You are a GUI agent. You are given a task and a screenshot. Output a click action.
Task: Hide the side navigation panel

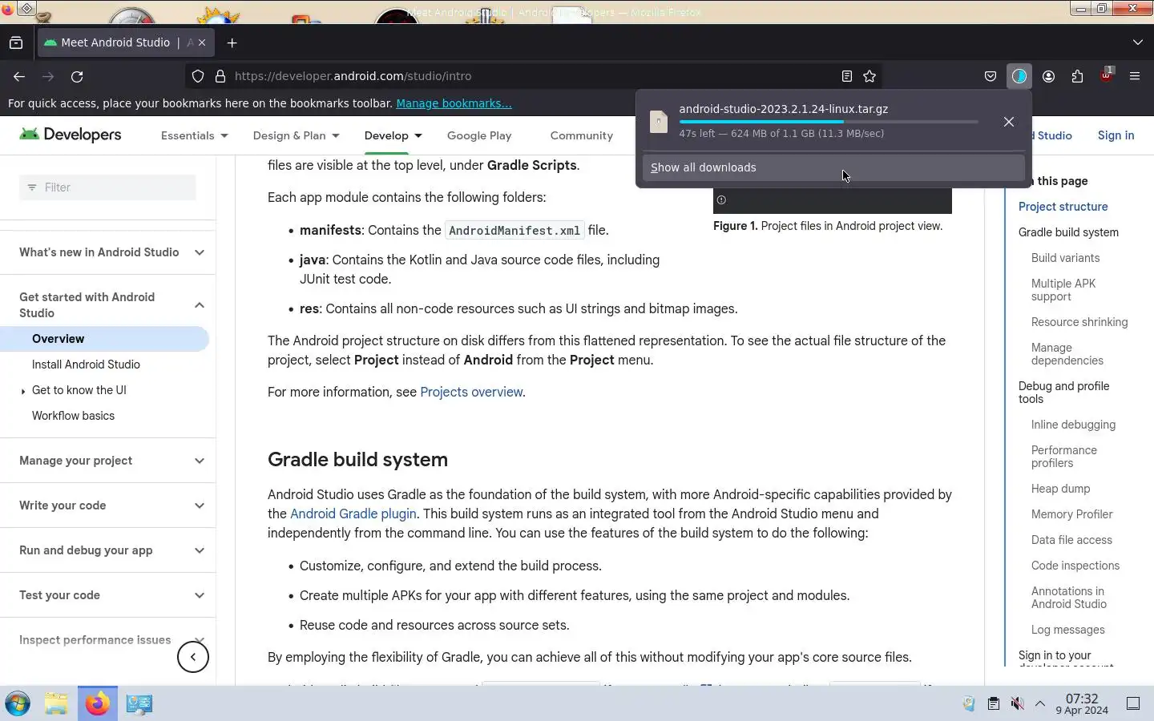coord(193,657)
